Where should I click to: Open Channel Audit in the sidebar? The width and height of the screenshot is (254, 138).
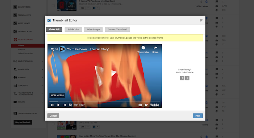pyautogui.click(x=25, y=31)
